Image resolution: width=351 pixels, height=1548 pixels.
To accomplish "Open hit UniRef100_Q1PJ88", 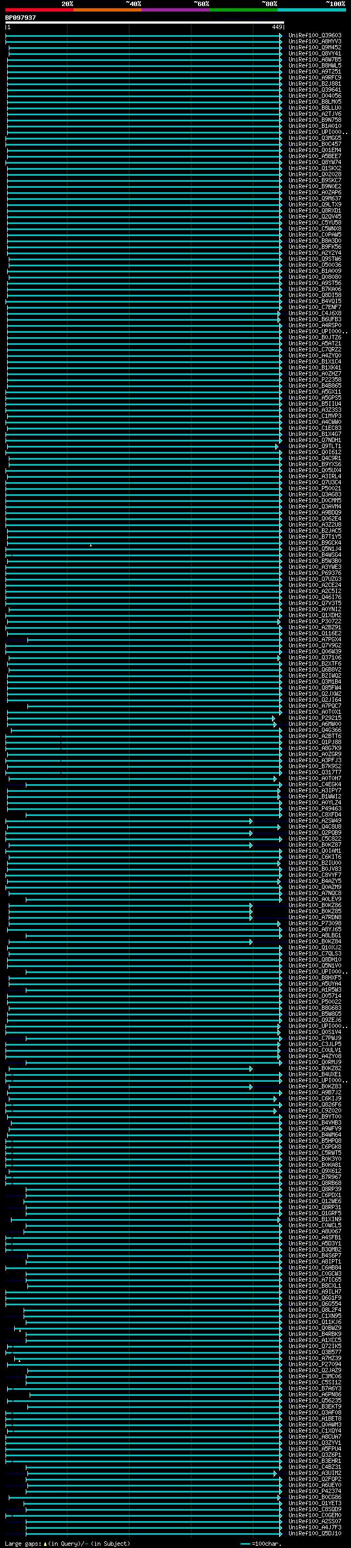I will pyautogui.click(x=315, y=742).
